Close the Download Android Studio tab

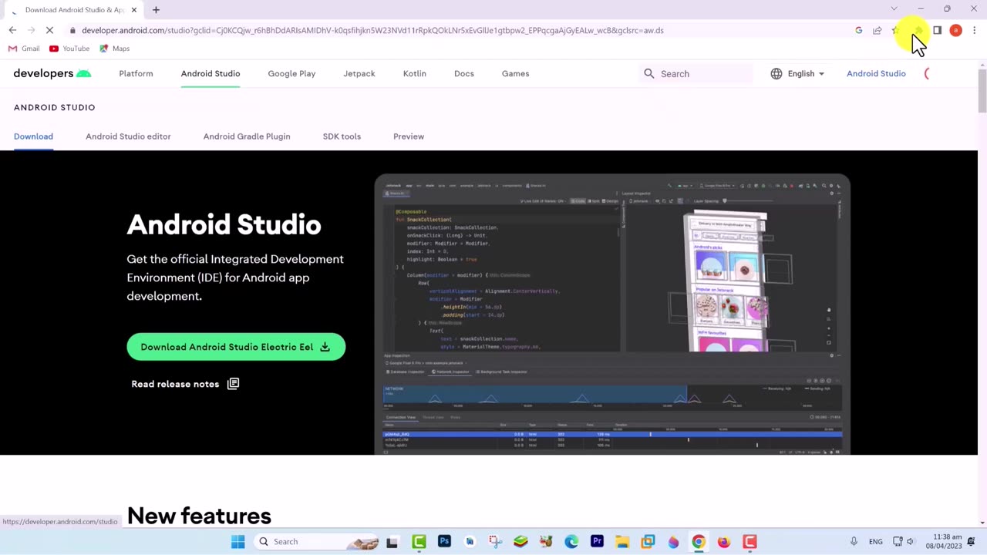click(x=133, y=9)
